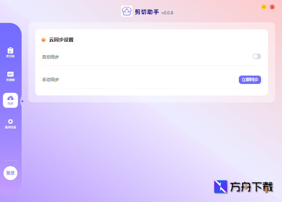Click the 云同步设置 panel heading

(61, 40)
